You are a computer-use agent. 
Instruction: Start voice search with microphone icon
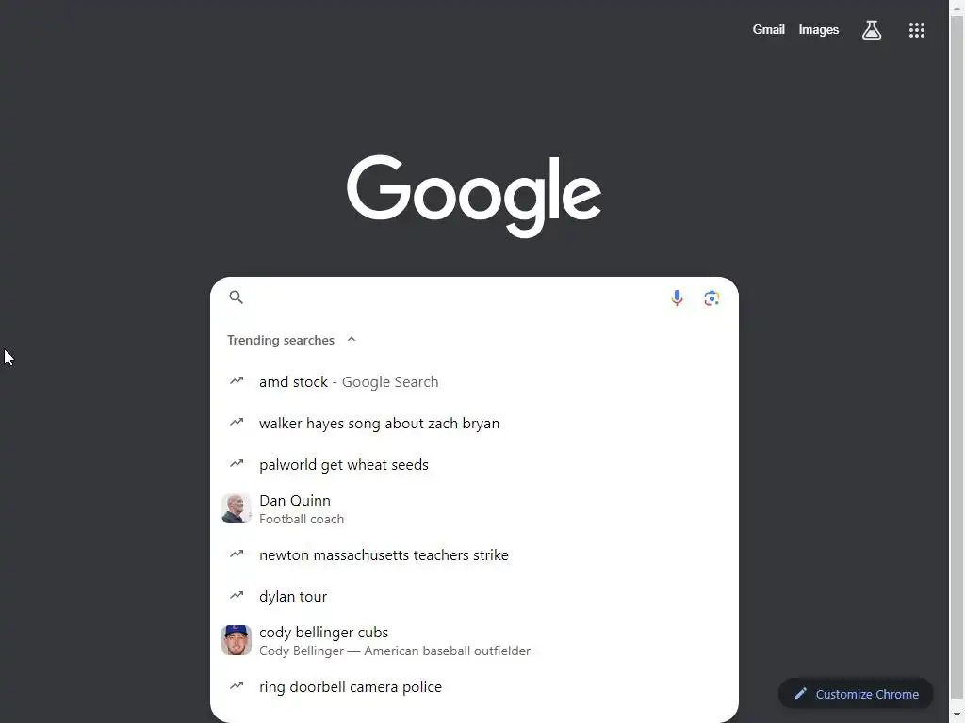pos(677,298)
